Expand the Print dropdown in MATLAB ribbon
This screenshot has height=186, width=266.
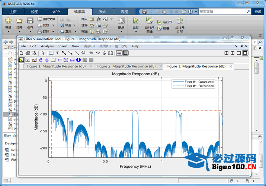[x=53, y=31]
